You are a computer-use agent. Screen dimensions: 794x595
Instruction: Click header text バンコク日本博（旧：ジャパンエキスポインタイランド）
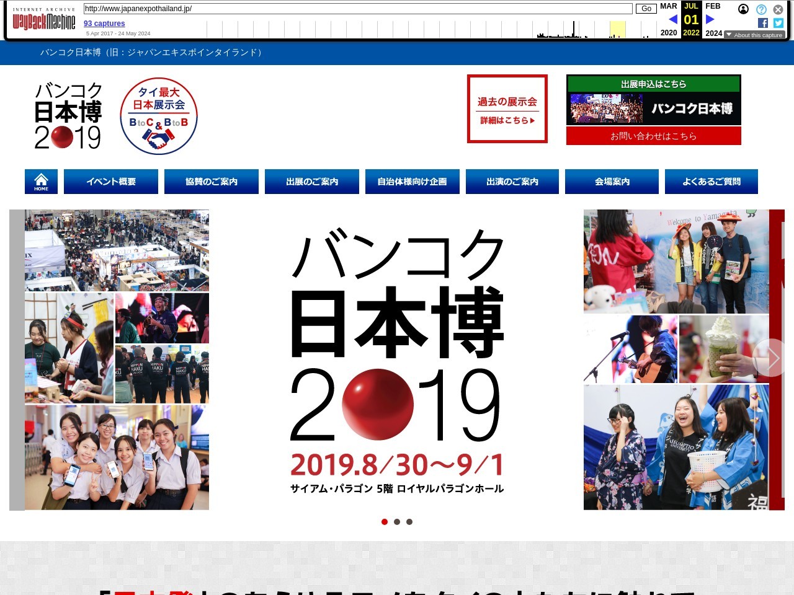click(x=153, y=53)
